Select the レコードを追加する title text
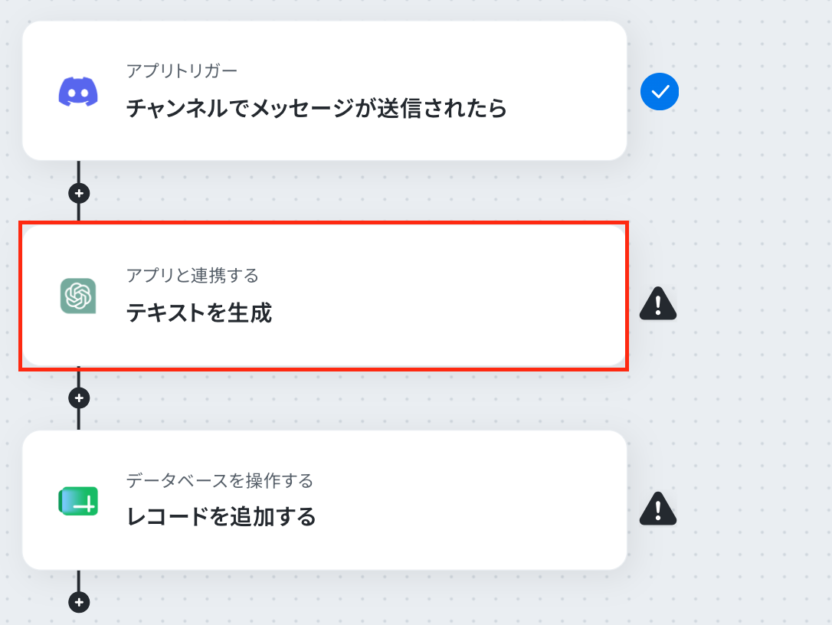832x625 pixels. pyautogui.click(x=221, y=517)
